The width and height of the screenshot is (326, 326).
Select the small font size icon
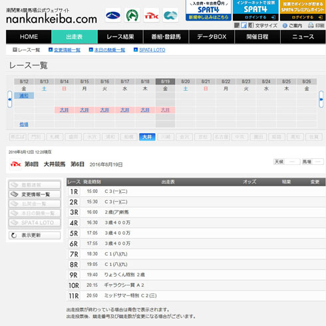point(237,25)
